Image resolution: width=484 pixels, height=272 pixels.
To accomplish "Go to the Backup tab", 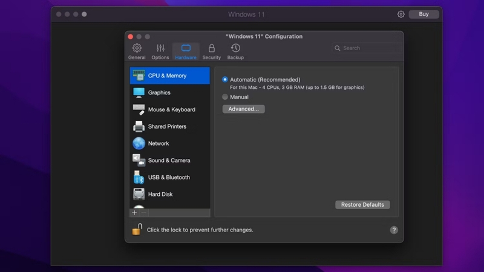I will (235, 51).
